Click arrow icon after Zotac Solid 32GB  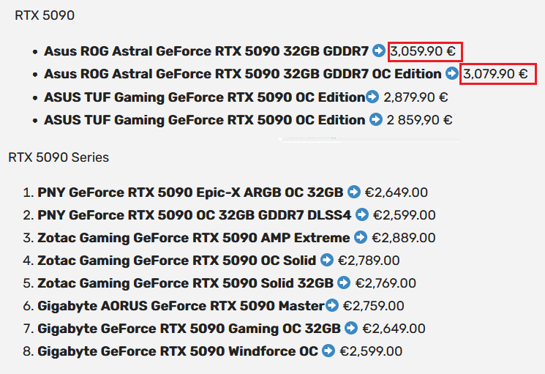pyautogui.click(x=344, y=283)
